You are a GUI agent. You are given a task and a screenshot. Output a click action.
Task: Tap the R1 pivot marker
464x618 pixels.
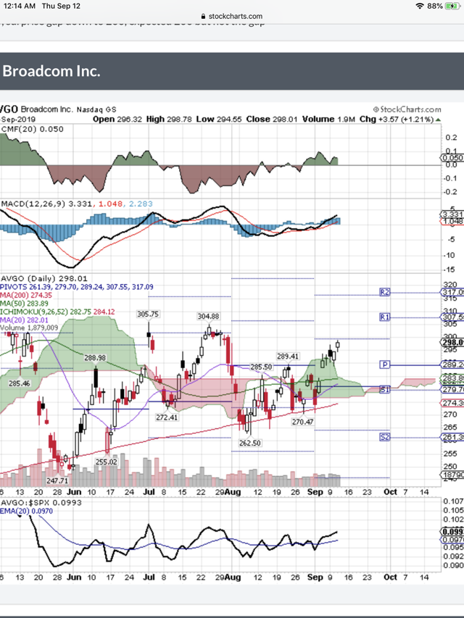coord(385,317)
